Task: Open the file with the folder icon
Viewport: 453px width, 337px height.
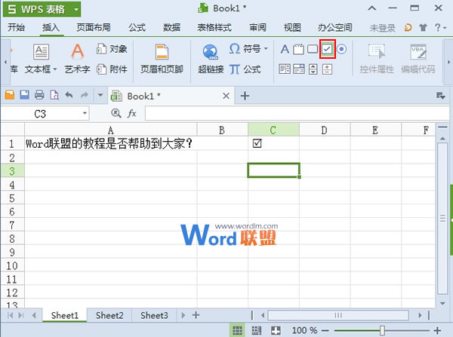Action: [x=10, y=95]
